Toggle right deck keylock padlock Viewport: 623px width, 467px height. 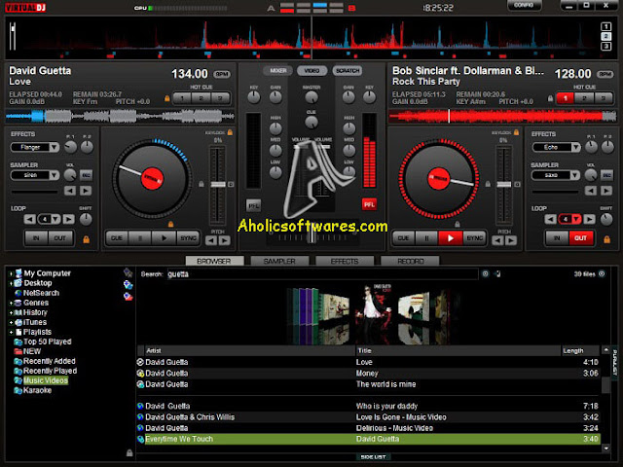pos(516,132)
